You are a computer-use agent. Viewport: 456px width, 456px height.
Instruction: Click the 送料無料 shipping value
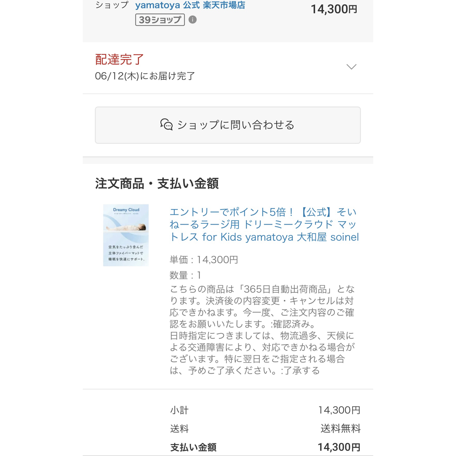point(341,429)
